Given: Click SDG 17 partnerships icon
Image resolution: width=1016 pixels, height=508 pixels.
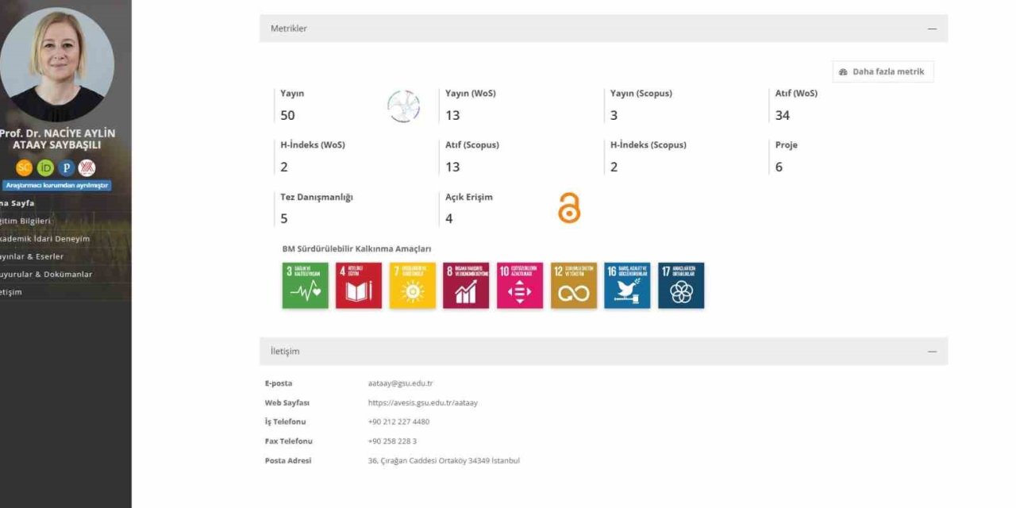Looking at the screenshot, I should pyautogui.click(x=681, y=286).
